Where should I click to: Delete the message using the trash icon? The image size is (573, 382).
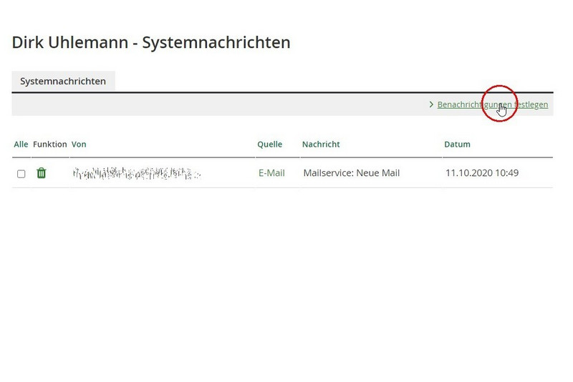click(42, 173)
